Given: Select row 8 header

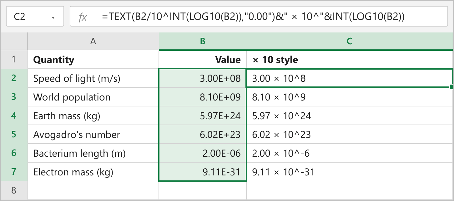Looking at the screenshot, I should [x=14, y=190].
